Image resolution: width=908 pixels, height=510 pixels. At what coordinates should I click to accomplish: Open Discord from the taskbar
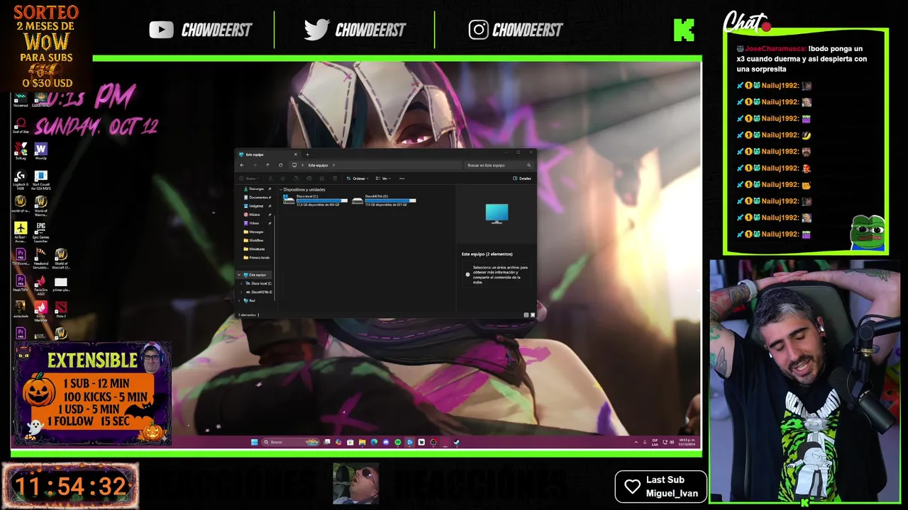[x=386, y=442]
